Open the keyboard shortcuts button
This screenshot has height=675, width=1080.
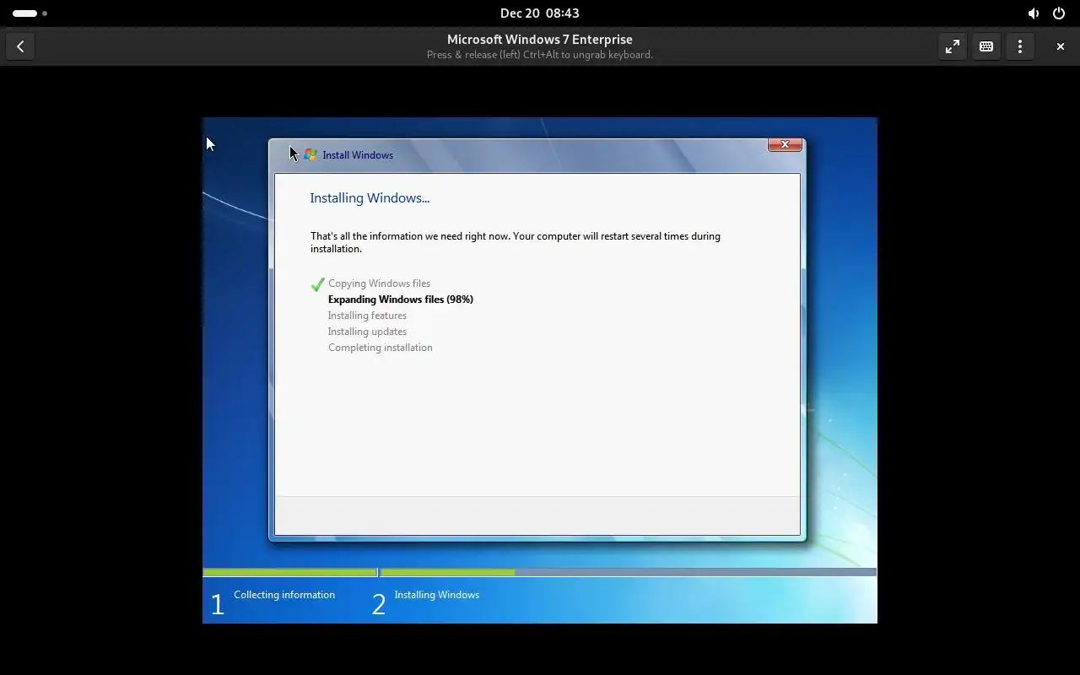tap(986, 46)
